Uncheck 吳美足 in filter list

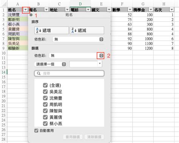[x=45, y=92]
